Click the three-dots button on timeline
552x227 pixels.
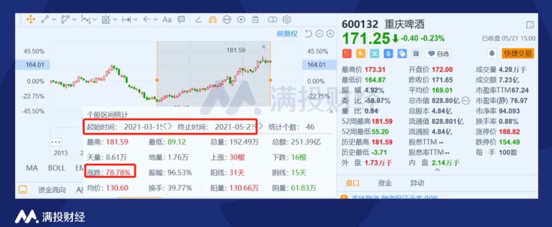pos(56,142)
